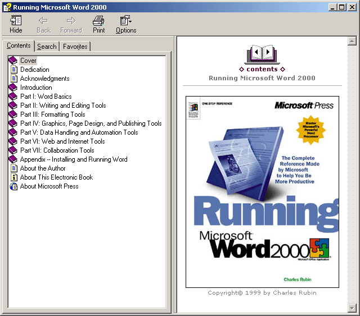Viewport: 360px width, 316px height.
Task: Click the book icon beside Appendix entry
Action: 13,159
